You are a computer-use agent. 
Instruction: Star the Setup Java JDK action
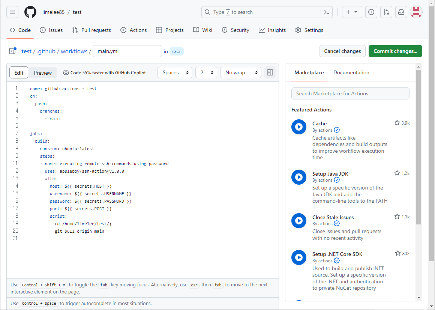coord(397,173)
